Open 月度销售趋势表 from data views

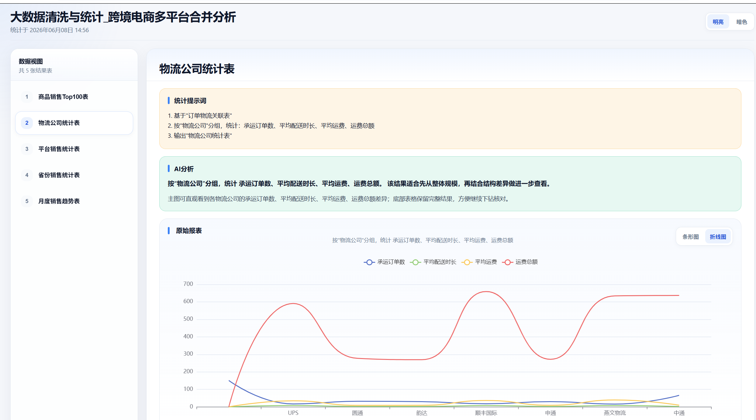pyautogui.click(x=74, y=201)
